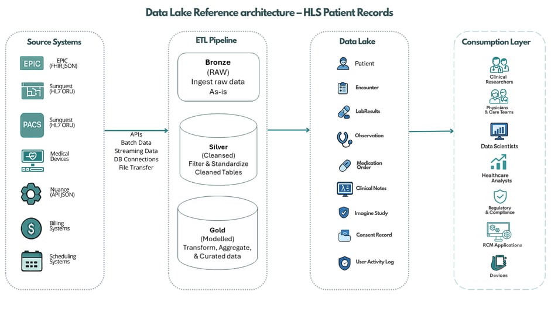Click the Billing Systems dollar icon

pyautogui.click(x=31, y=228)
